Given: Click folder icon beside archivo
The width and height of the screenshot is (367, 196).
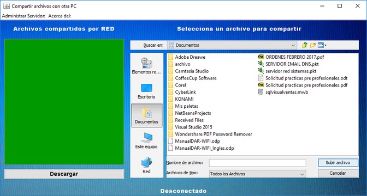Looking at the screenshot, I should coord(170,64).
